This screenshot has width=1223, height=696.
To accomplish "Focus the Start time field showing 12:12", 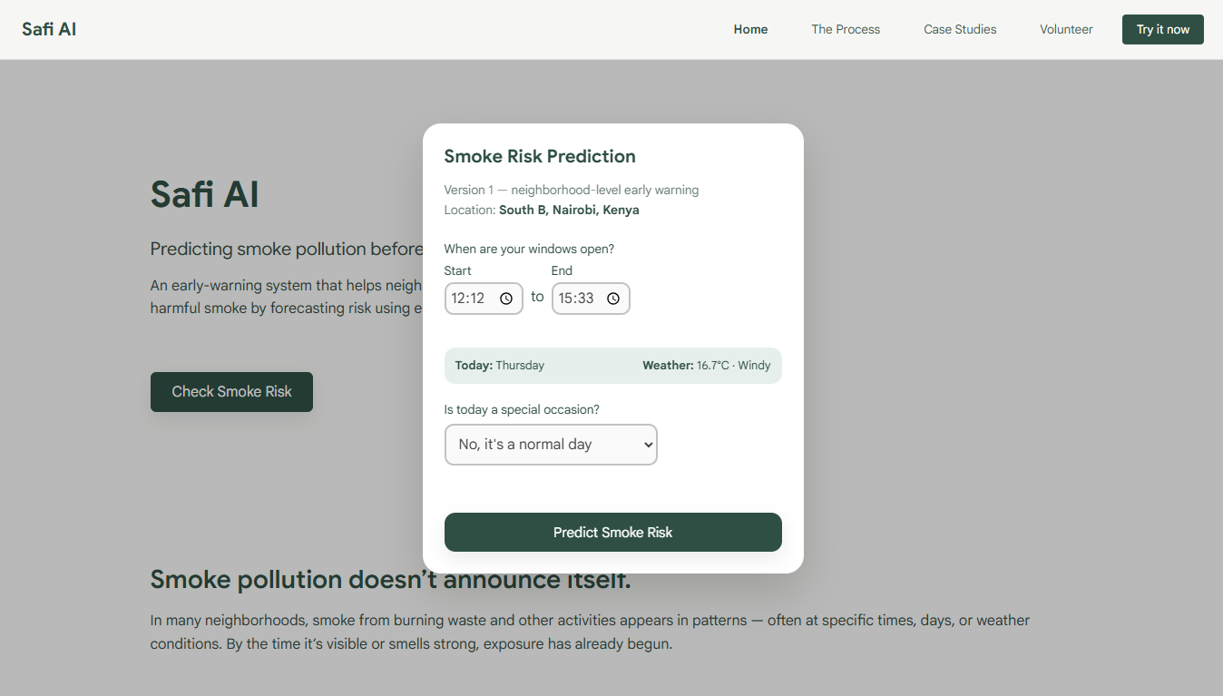I will [470, 299].
